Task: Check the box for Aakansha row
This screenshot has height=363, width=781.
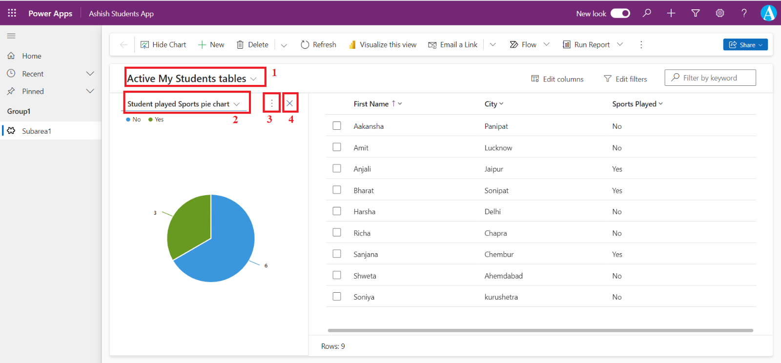Action: (337, 126)
